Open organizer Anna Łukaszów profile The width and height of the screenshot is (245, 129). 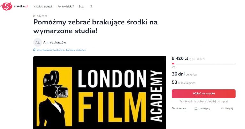point(55,42)
